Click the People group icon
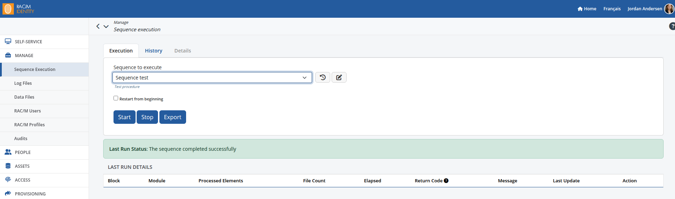This screenshot has height=199, width=675. (8, 152)
